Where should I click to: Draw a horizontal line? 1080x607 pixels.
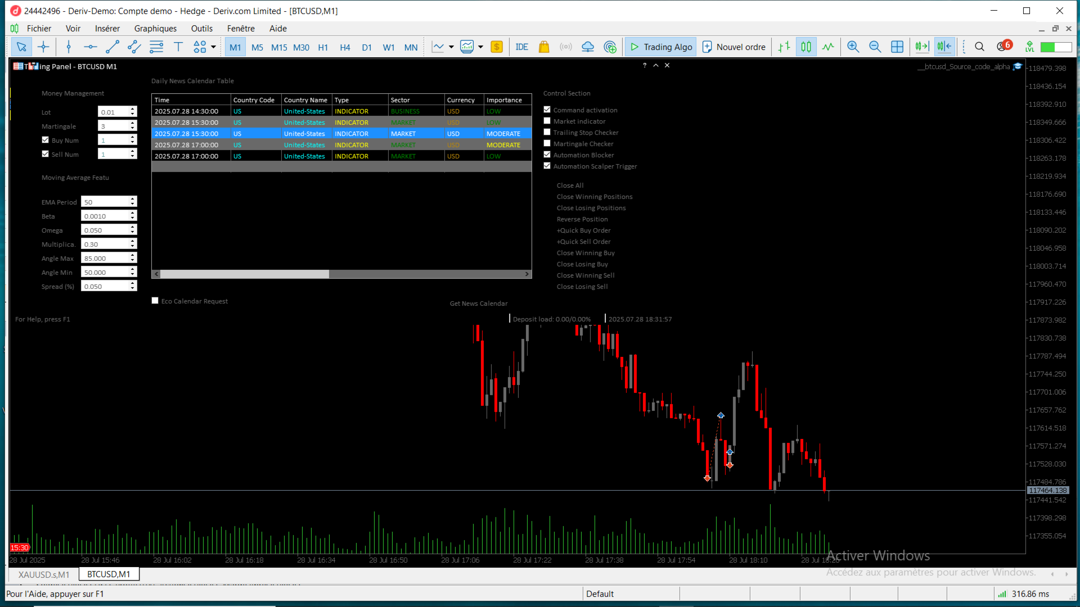pos(90,47)
